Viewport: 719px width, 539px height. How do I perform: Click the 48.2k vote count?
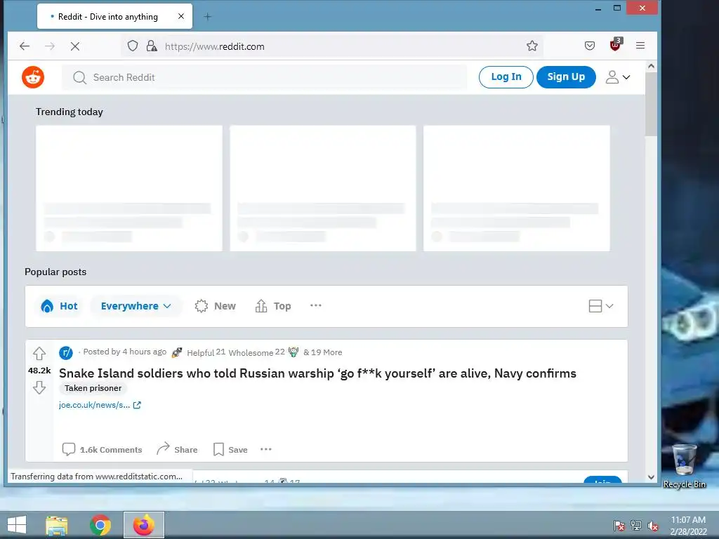39,371
